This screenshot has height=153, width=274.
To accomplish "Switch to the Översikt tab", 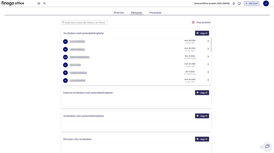I will click(x=119, y=13).
